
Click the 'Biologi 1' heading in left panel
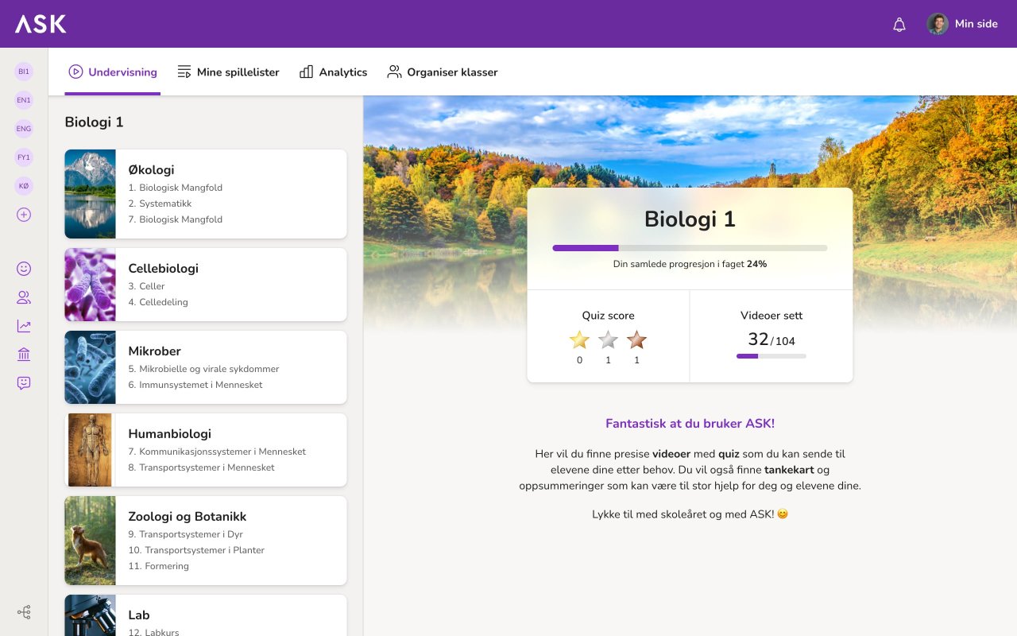[94, 122]
